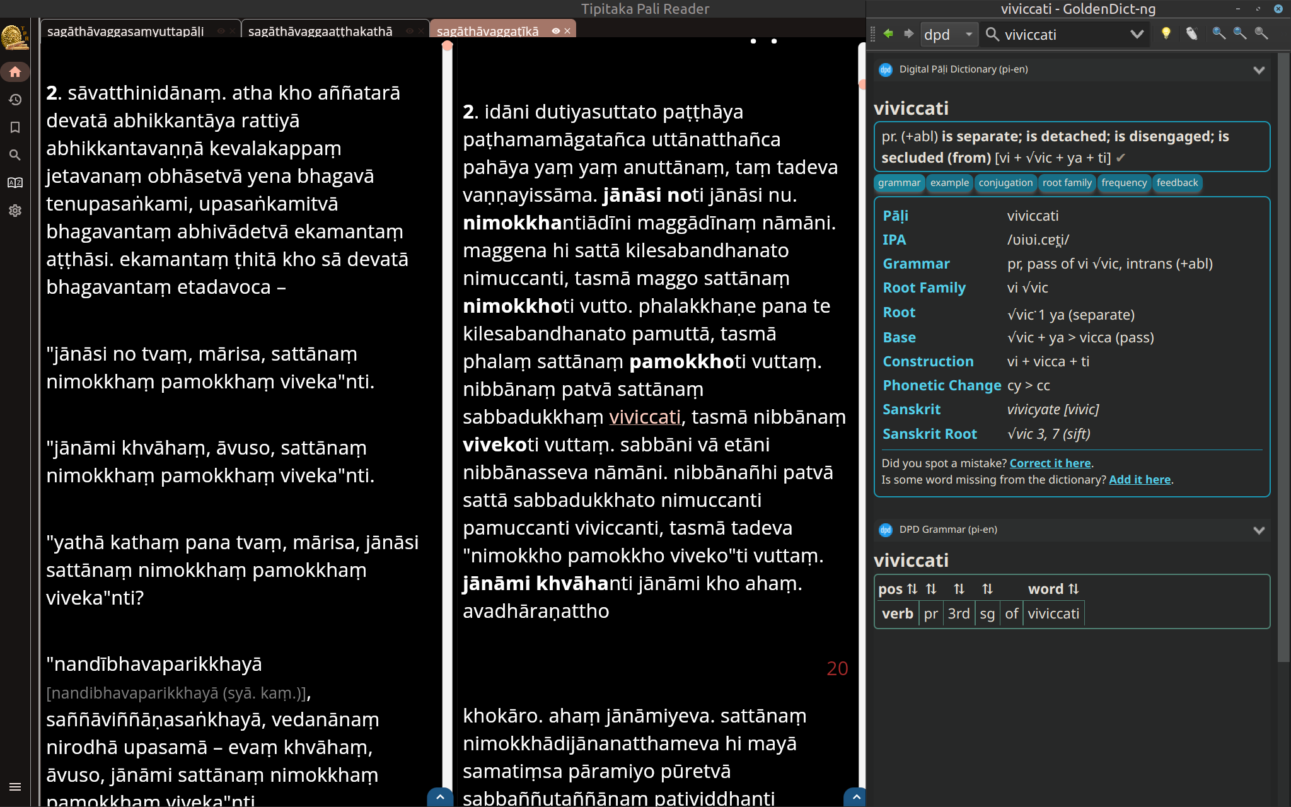Open the history panel (clock icon)

[x=15, y=100]
